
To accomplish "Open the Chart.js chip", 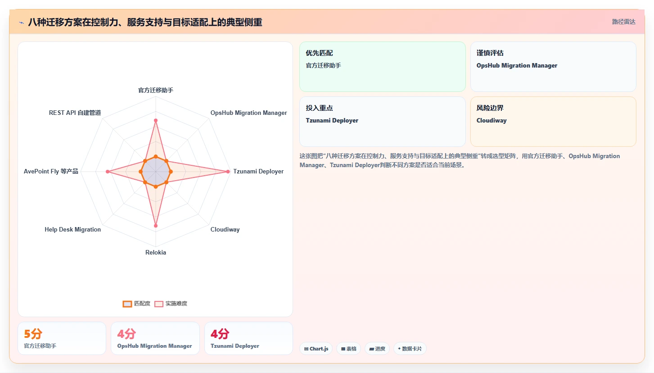I will (x=316, y=349).
